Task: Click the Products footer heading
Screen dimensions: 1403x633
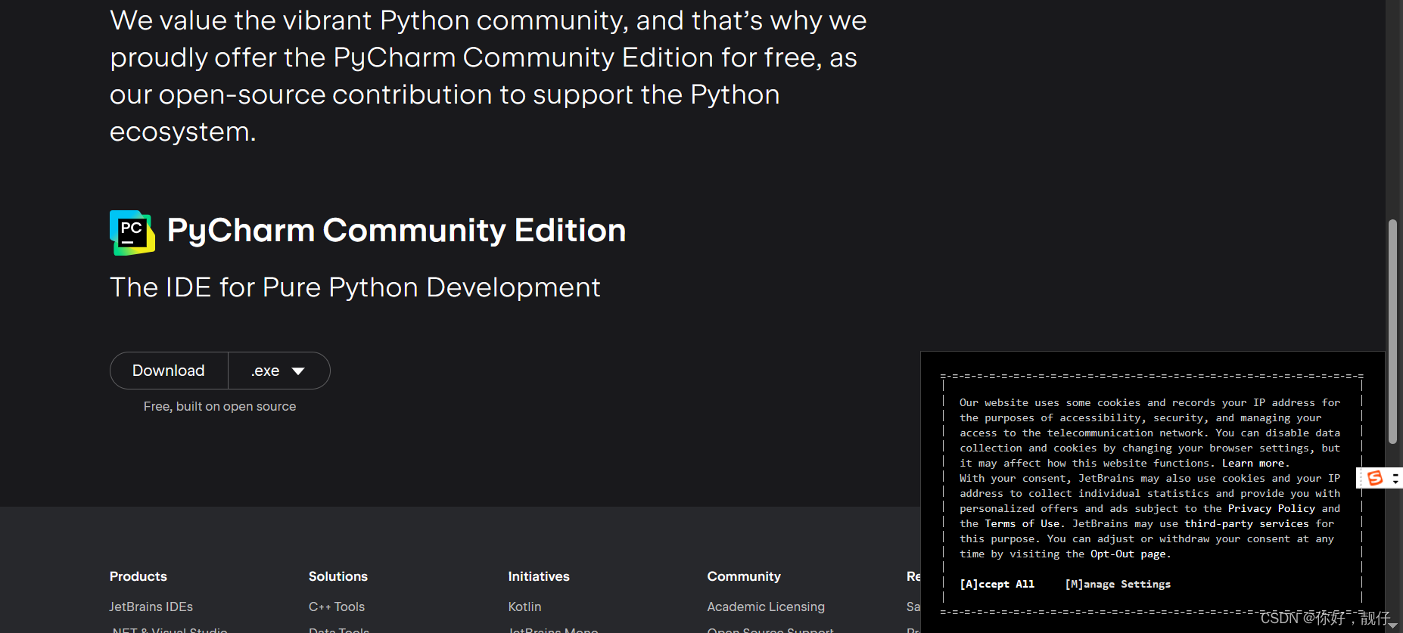Action: (138, 576)
